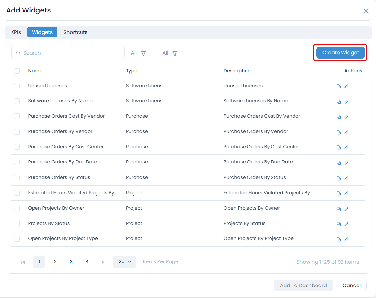Click the search magnifier icon

(18, 53)
